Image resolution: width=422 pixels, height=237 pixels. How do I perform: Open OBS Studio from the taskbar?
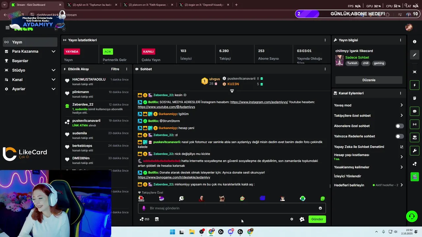point(201,232)
